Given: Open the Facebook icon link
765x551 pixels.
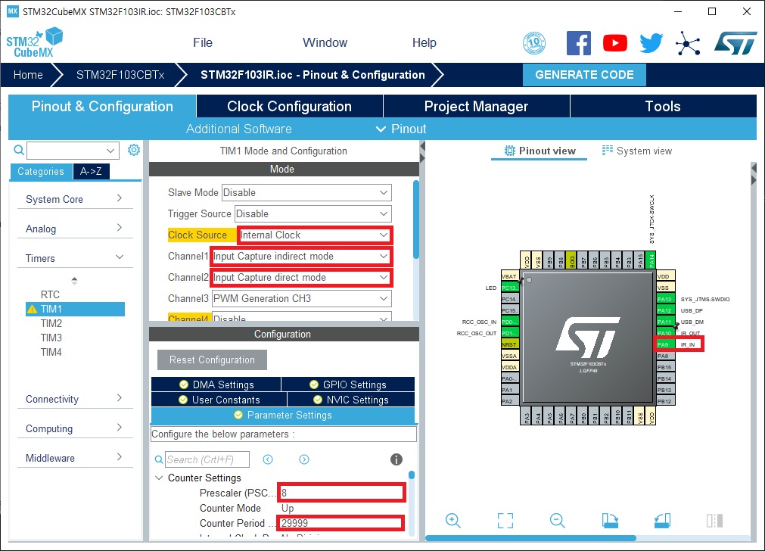Looking at the screenshot, I should [x=579, y=43].
